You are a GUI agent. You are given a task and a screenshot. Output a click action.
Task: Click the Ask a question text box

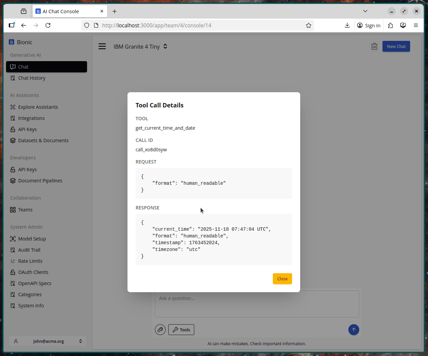click(x=256, y=304)
